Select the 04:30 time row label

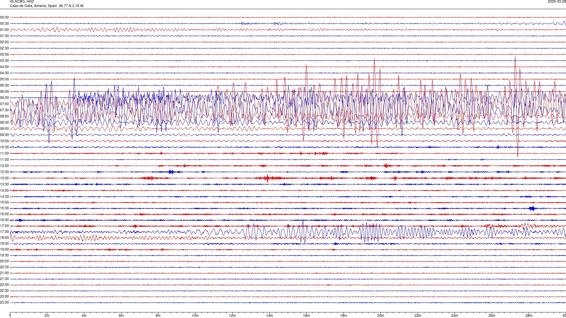pos(4,73)
